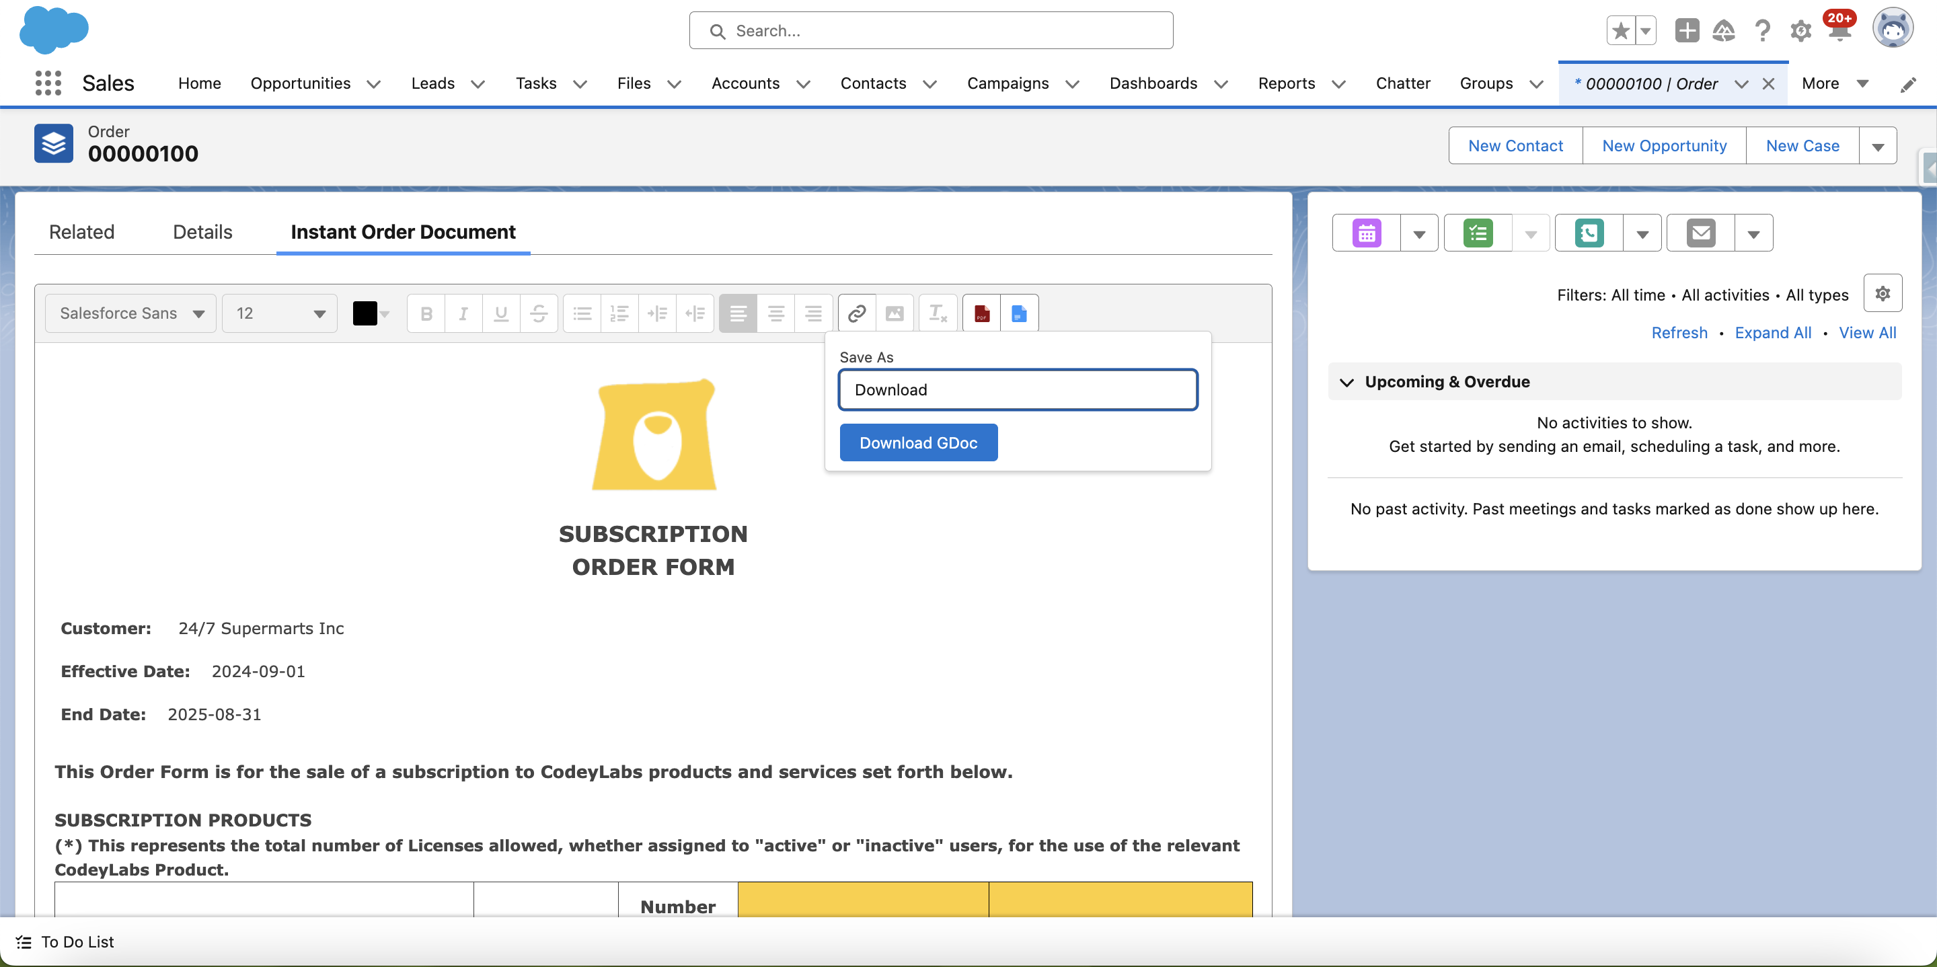Image resolution: width=1937 pixels, height=967 pixels.
Task: Open the global actions plus icon
Action: tap(1687, 31)
